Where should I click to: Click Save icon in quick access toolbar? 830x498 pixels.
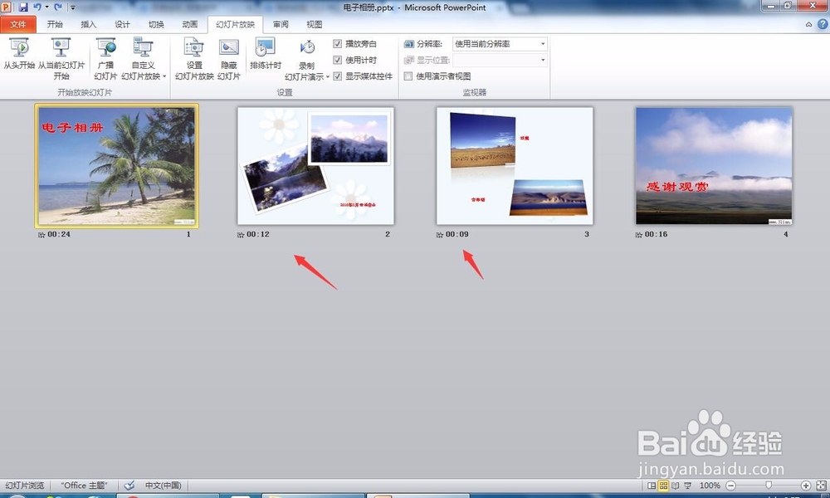coord(22,7)
